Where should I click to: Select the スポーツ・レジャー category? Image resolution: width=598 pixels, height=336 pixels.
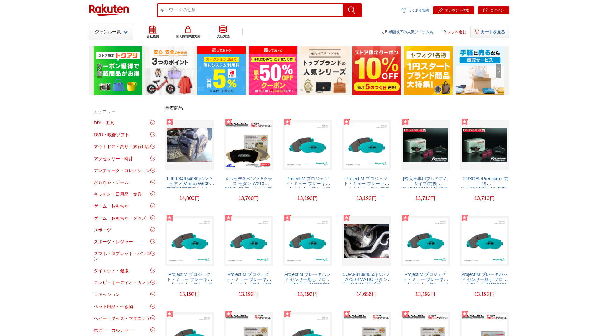[113, 242]
